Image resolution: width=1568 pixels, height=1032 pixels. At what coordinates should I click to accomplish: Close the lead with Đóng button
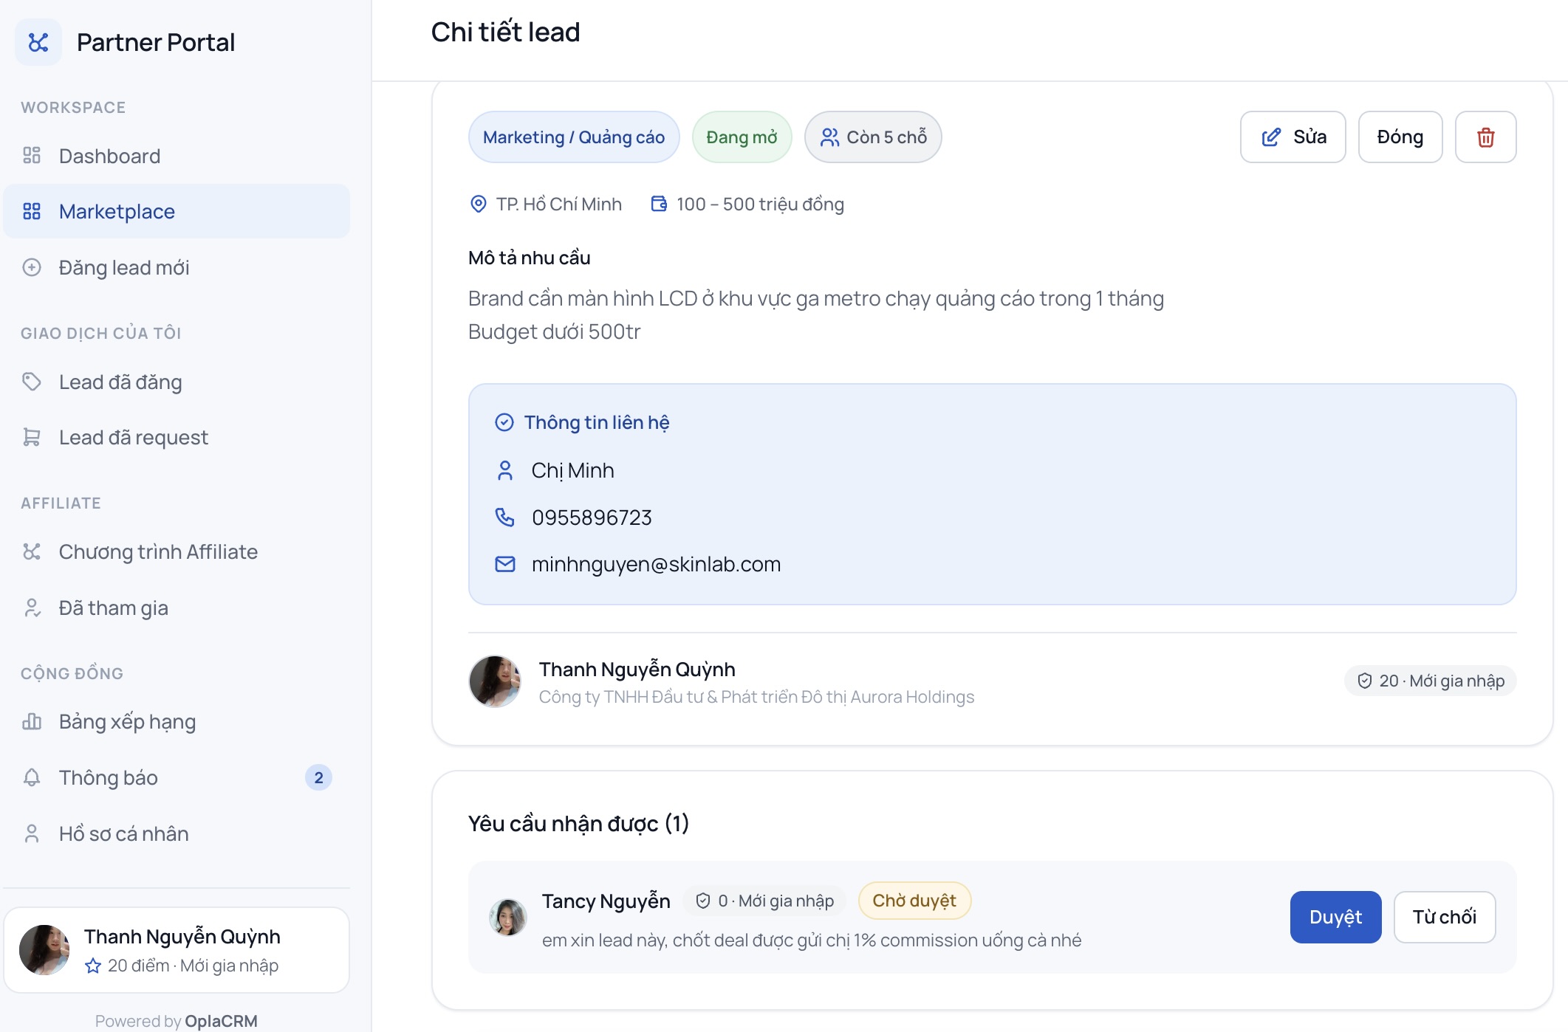coord(1400,137)
